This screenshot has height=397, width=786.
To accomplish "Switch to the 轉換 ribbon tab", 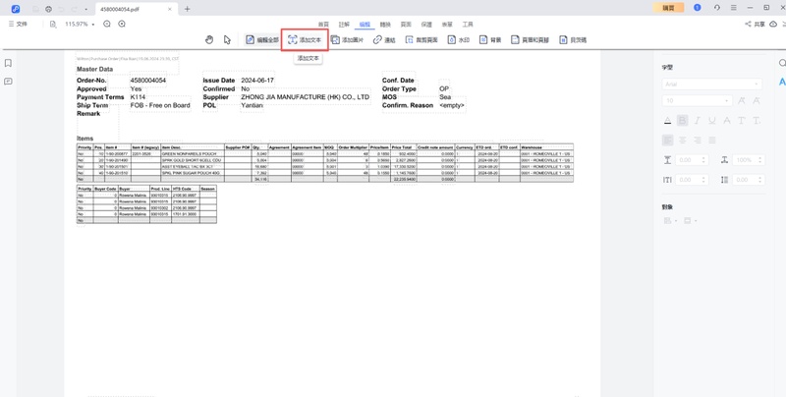I will (385, 24).
